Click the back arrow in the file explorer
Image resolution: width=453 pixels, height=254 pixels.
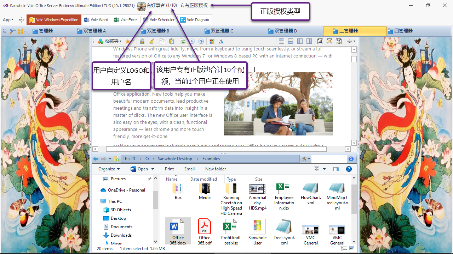pos(96,159)
